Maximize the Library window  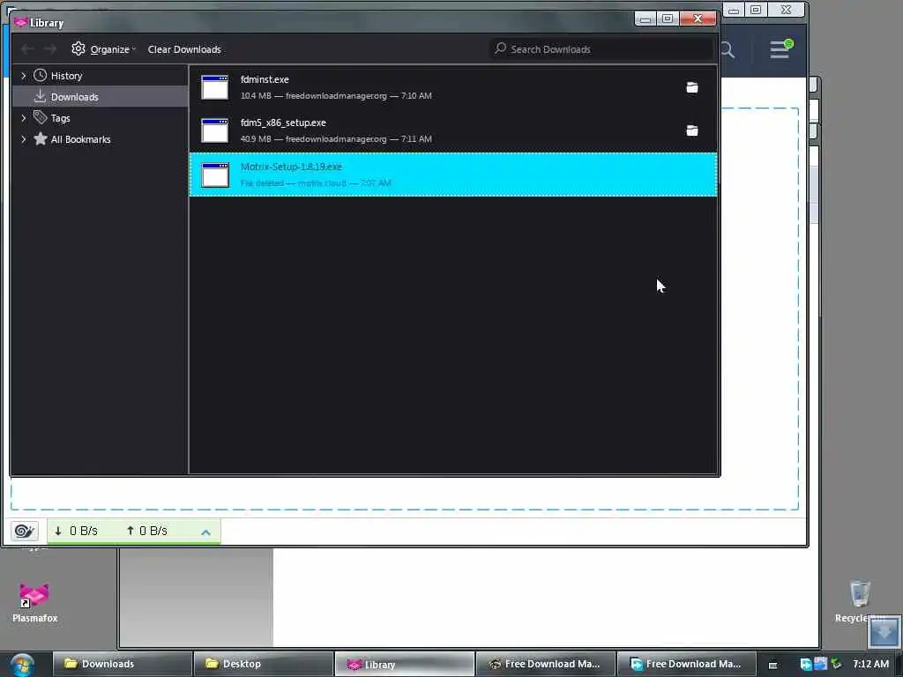coord(668,19)
